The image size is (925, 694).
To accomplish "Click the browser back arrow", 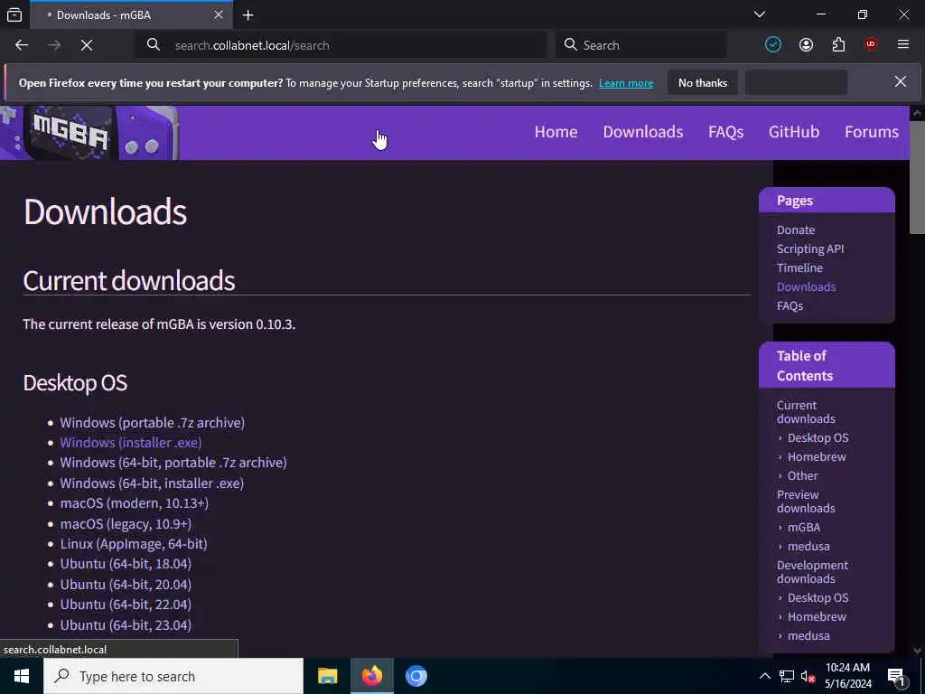I will (x=22, y=45).
